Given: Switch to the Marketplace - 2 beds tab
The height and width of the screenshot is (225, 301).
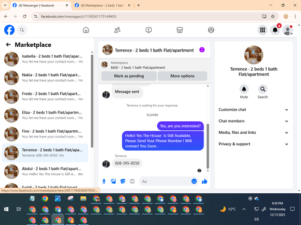Looking at the screenshot, I should point(102,5).
